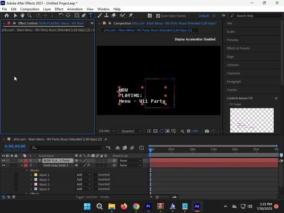This screenshot has height=213, width=284.
Task: Click Mask 4 purple color swatch
Action: (x=36, y=189)
